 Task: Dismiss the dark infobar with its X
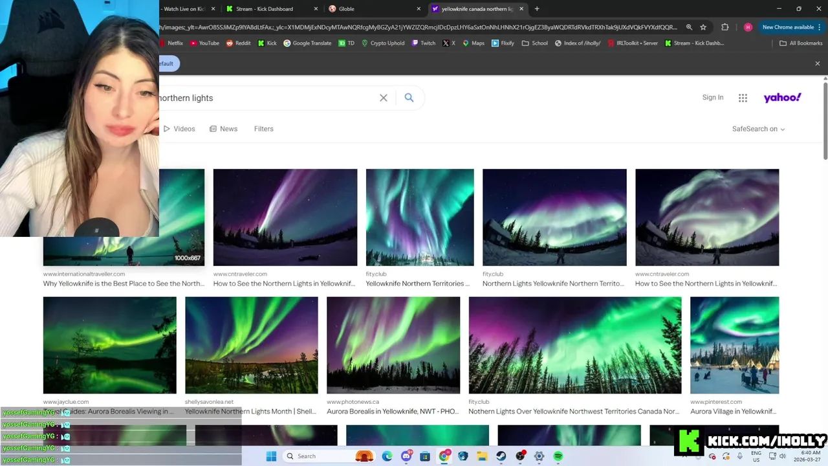818,63
